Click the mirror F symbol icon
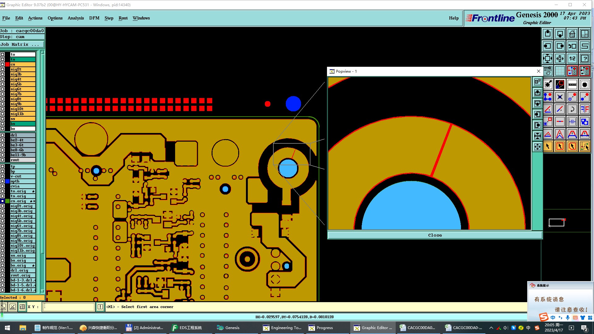594x334 pixels. pyautogui.click(x=584, y=109)
